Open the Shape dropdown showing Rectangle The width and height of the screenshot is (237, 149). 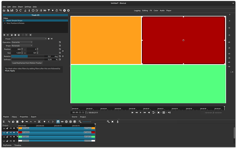(22, 46)
